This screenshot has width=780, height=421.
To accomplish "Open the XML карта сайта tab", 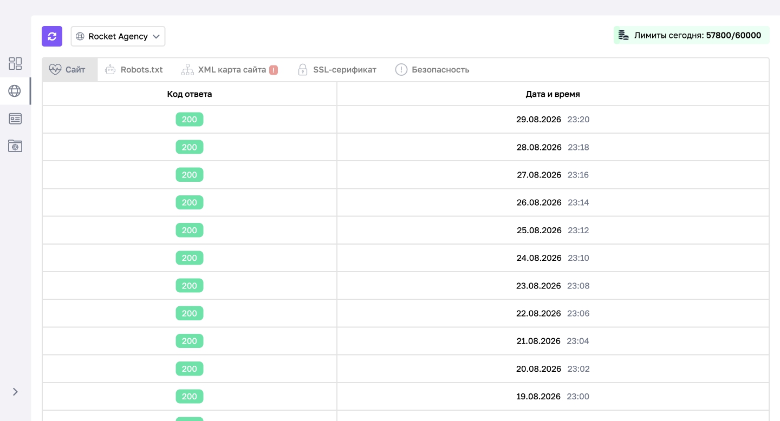I will tap(229, 70).
